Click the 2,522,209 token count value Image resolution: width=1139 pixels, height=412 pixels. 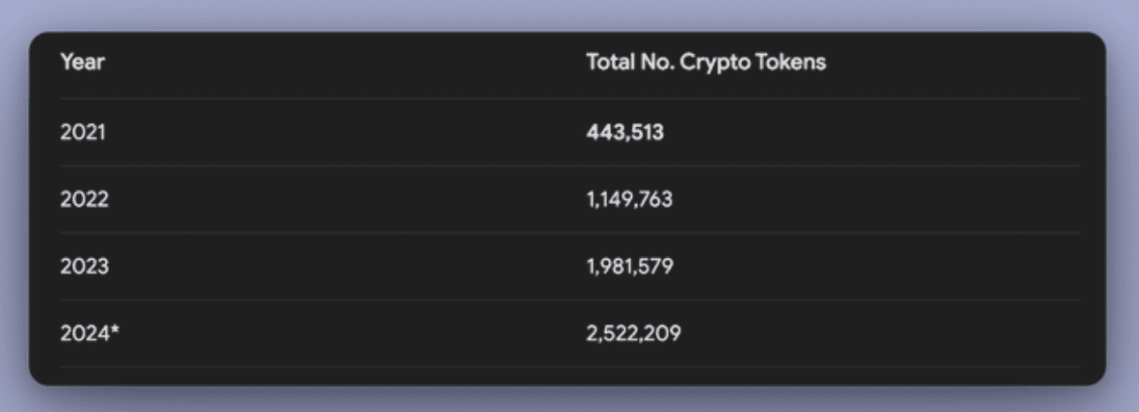click(631, 333)
